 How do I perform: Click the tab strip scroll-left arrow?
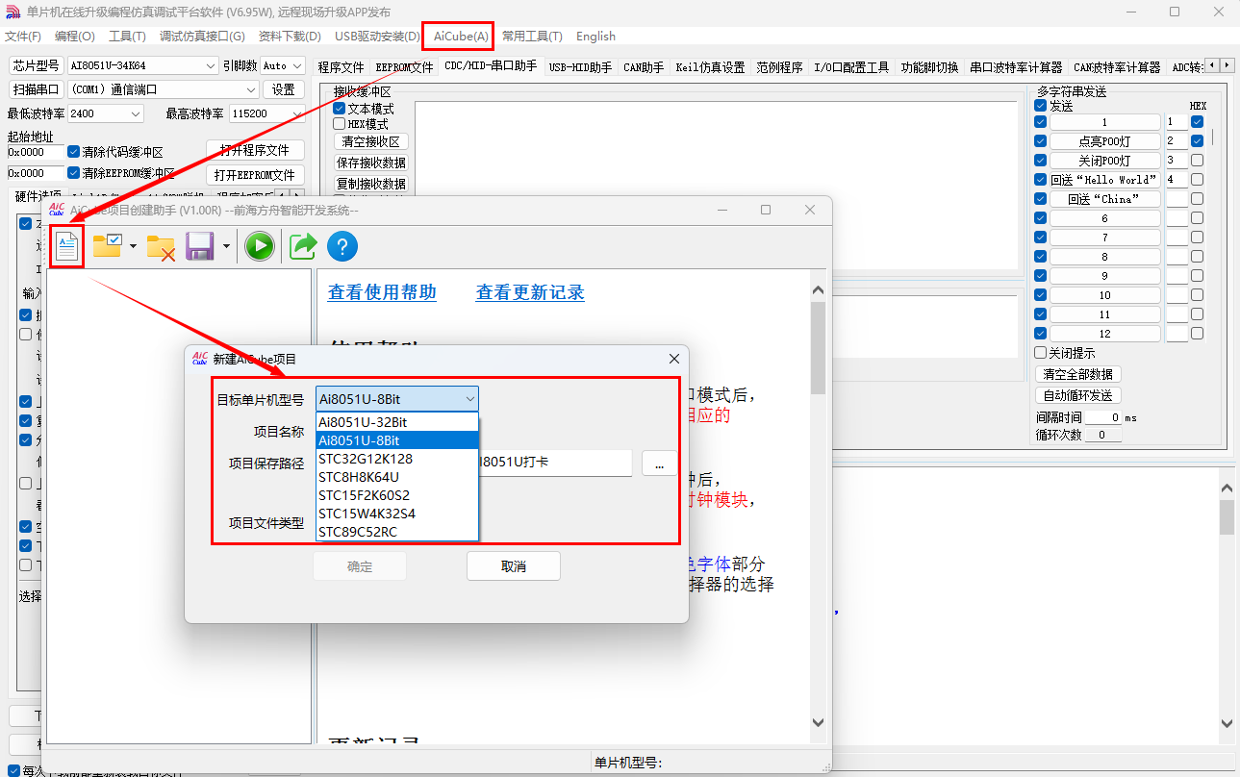point(1211,65)
